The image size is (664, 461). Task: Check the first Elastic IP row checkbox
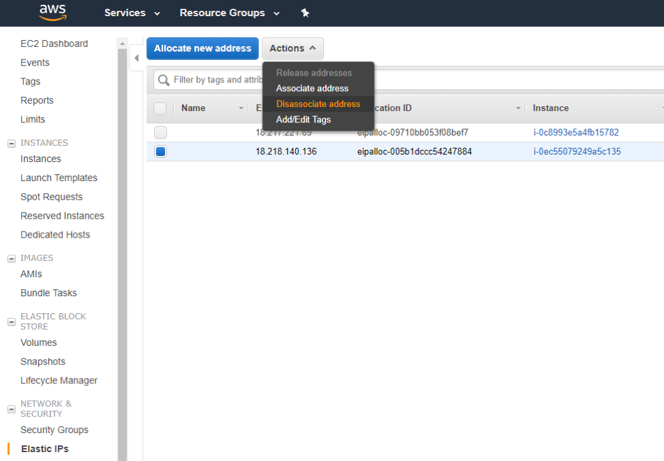click(x=160, y=133)
